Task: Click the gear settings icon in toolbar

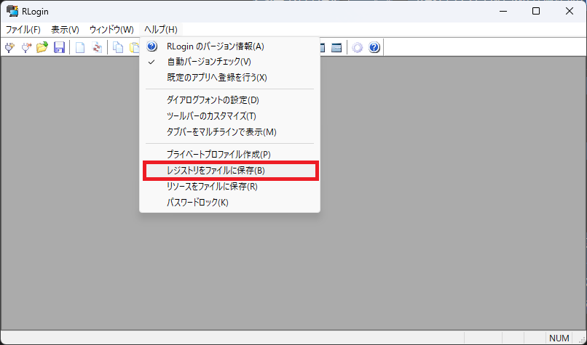Action: 357,48
